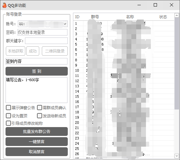Maximize the QQ多功能 window
The height and width of the screenshot is (160, 180).
pyautogui.click(x=155, y=5)
